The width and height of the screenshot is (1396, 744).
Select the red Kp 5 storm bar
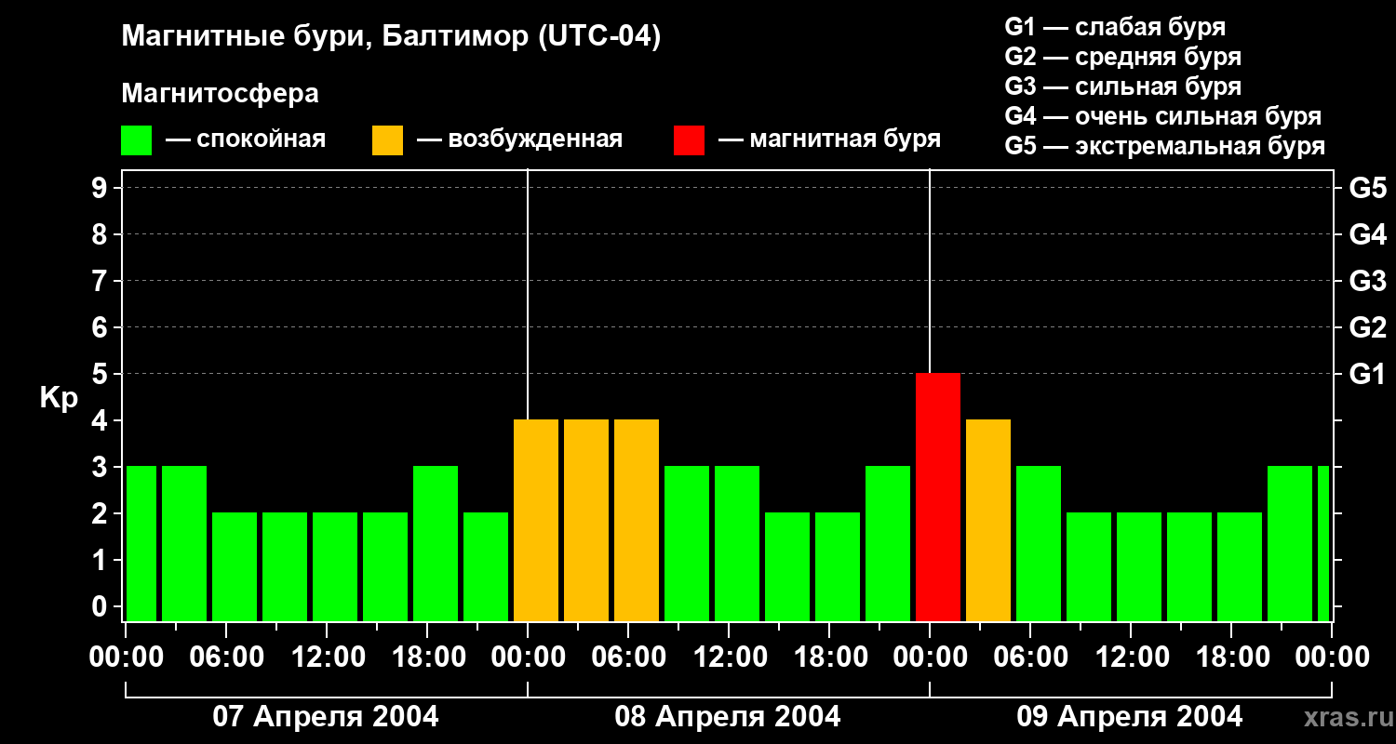pyautogui.click(x=938, y=497)
